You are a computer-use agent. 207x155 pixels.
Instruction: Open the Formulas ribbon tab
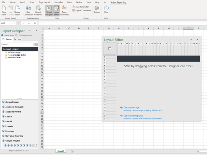pos(59,2)
